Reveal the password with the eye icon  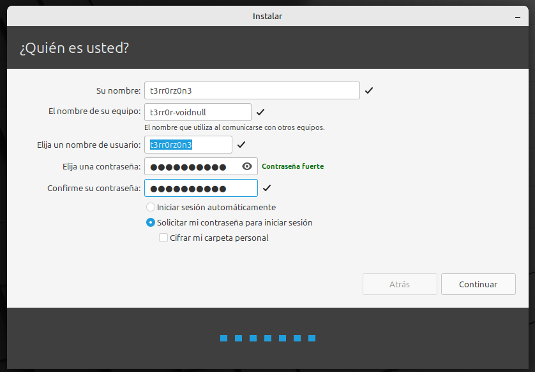pyautogui.click(x=248, y=167)
